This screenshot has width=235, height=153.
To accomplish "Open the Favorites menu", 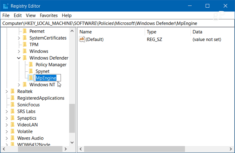I will (x=49, y=15).
